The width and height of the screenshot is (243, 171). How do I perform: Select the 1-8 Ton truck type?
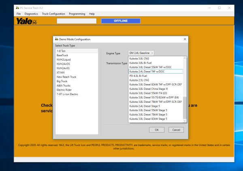[x=77, y=51]
